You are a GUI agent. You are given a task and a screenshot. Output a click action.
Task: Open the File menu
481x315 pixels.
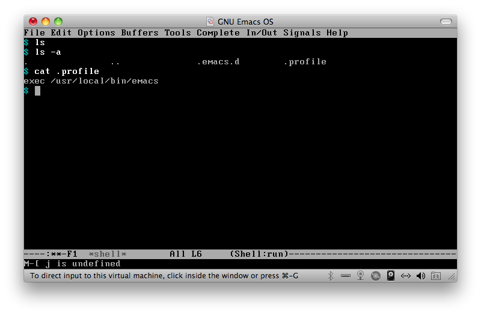click(34, 32)
